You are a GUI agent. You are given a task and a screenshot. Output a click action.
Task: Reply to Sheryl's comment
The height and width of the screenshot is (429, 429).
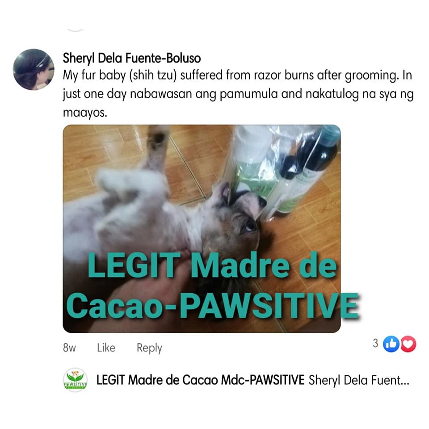pos(149,348)
